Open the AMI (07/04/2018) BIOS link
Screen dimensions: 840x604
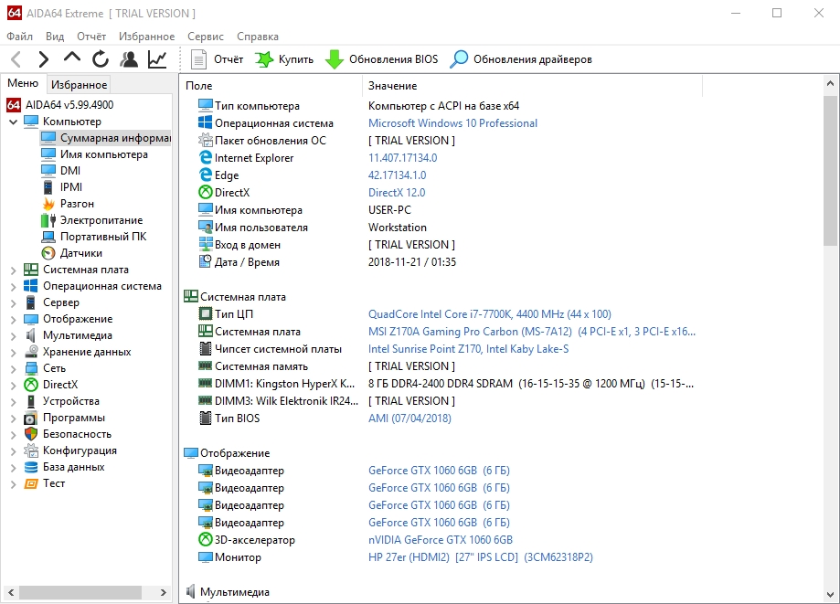point(409,419)
